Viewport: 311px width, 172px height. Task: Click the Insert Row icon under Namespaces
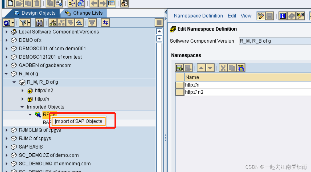(179, 68)
